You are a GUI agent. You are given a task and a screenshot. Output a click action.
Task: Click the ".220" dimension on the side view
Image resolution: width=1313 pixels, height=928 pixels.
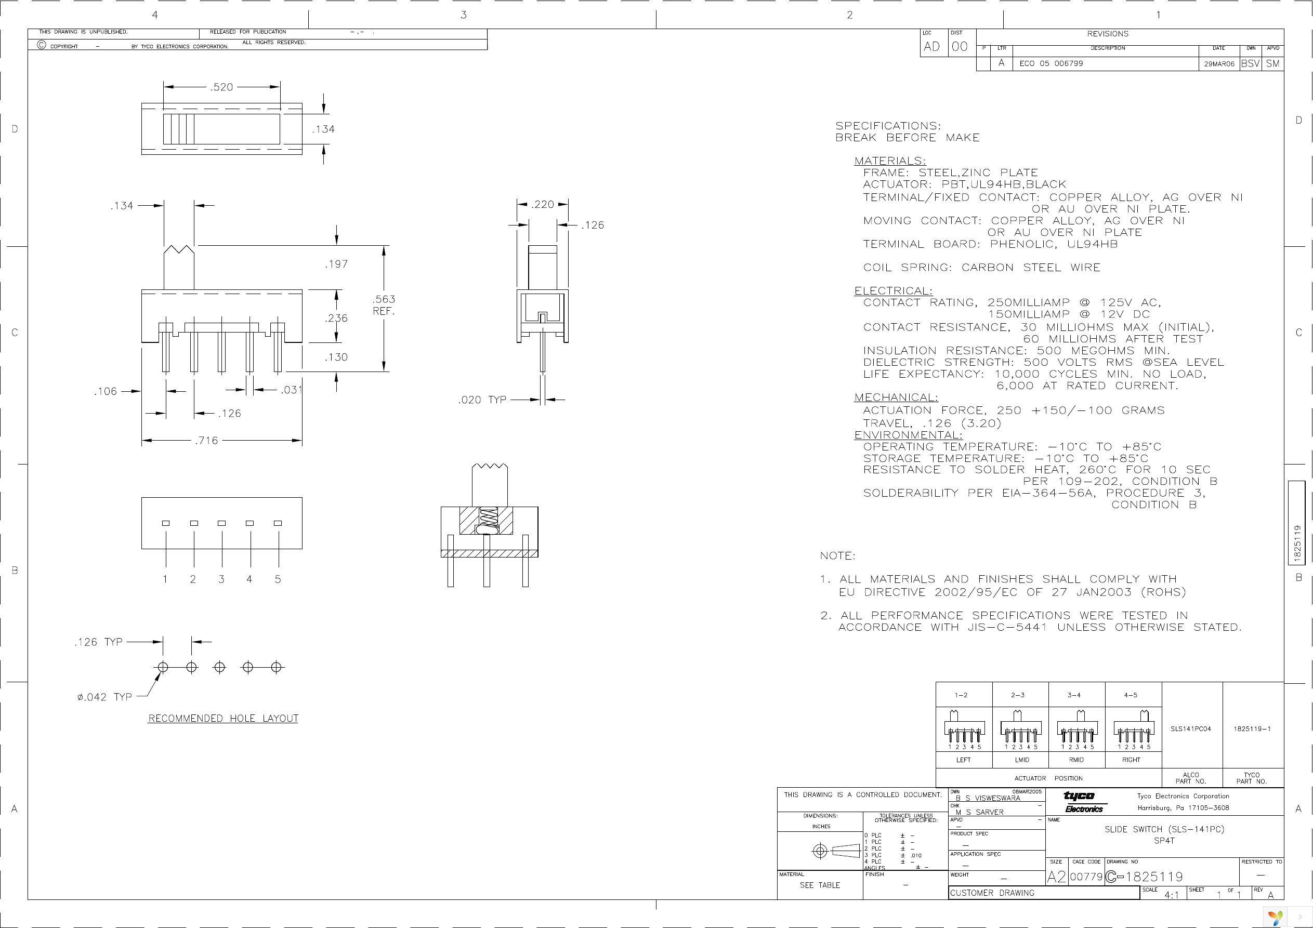click(x=543, y=204)
